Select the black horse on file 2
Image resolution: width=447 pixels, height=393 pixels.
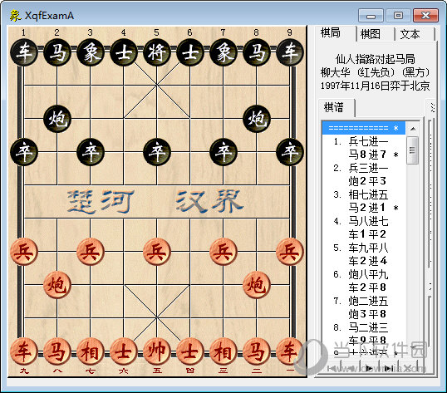[57, 52]
